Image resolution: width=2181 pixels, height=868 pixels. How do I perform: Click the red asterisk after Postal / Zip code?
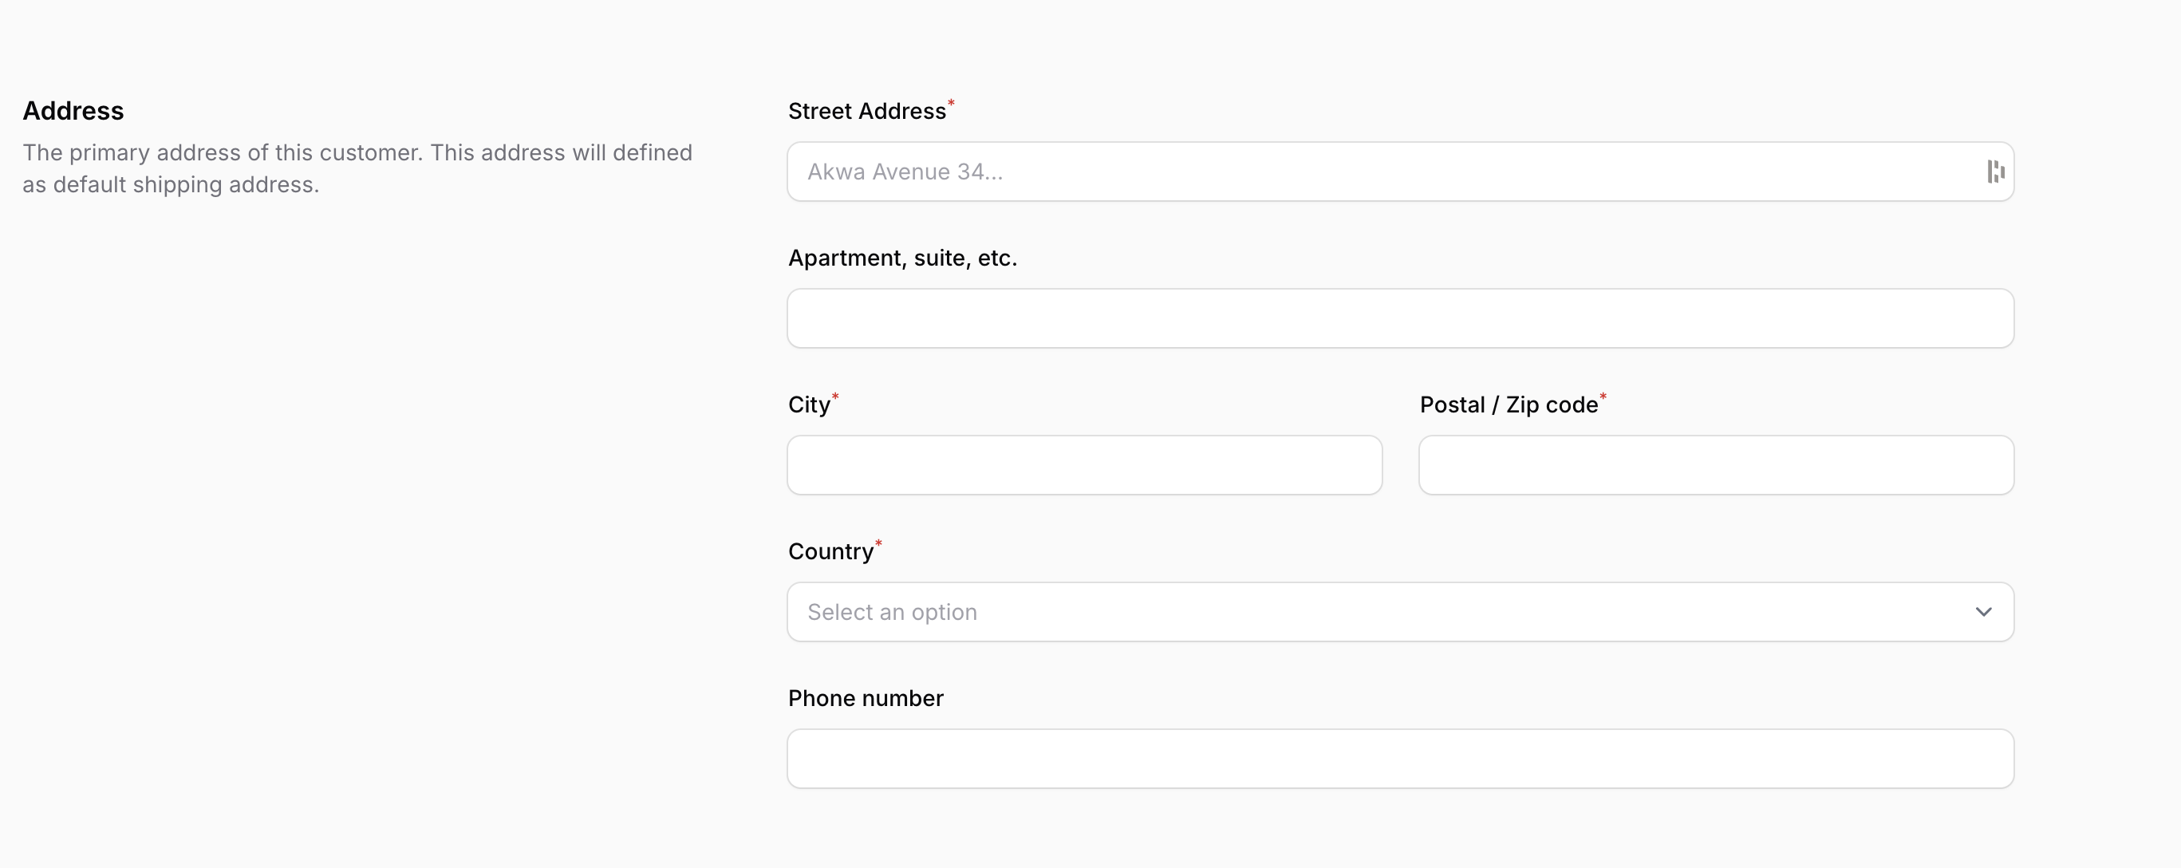(x=1603, y=396)
